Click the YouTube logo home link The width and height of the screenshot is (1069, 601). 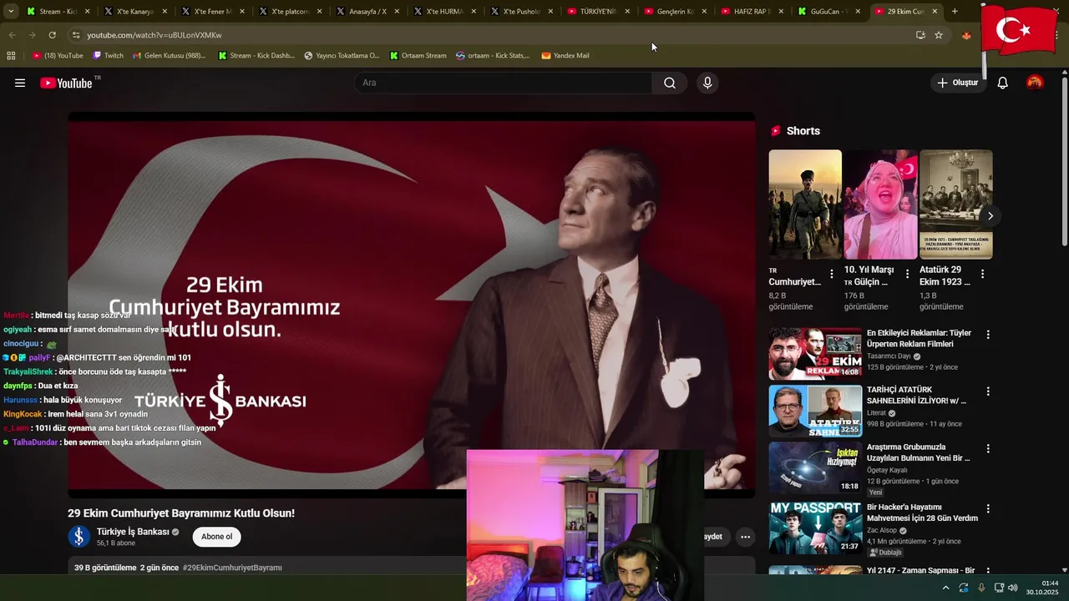pos(67,83)
